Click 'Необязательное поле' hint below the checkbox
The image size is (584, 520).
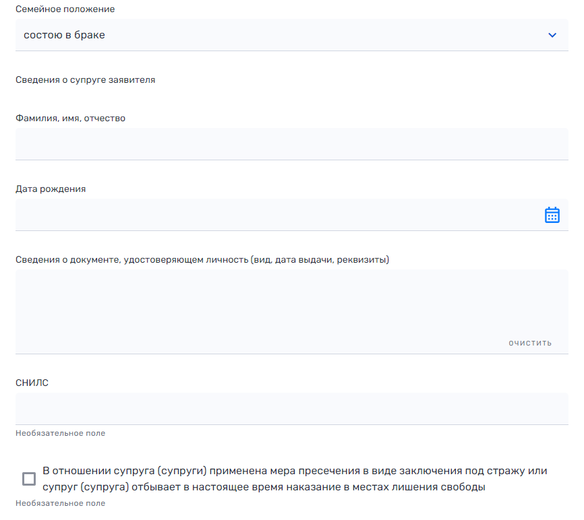(60, 503)
